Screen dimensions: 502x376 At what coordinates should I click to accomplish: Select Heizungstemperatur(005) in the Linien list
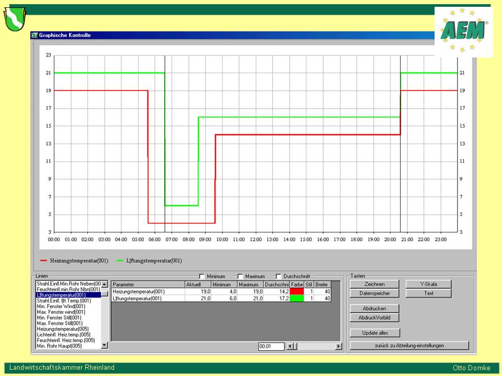click(x=63, y=329)
